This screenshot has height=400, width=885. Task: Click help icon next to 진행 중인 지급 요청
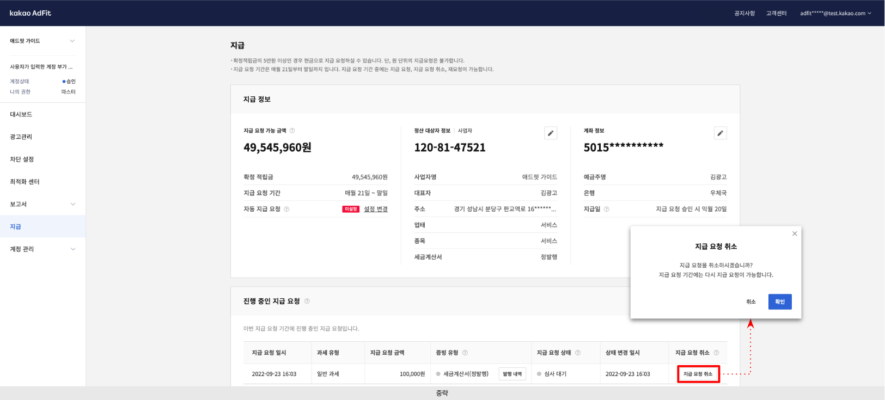pyautogui.click(x=307, y=301)
